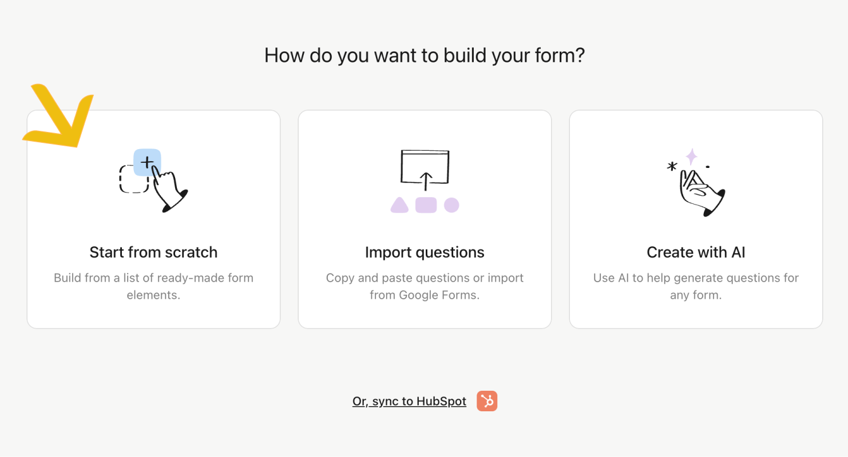This screenshot has height=457, width=848.
Task: Click the Start from scratch heading
Action: pos(153,252)
